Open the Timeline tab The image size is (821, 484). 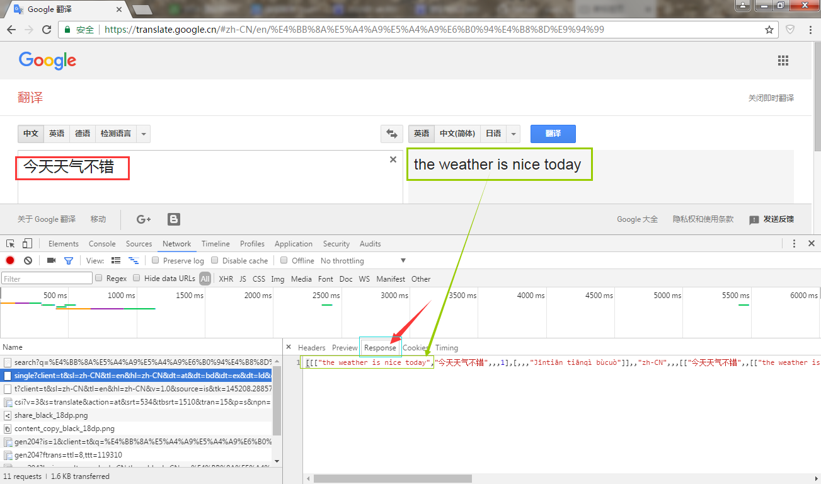pyautogui.click(x=215, y=244)
